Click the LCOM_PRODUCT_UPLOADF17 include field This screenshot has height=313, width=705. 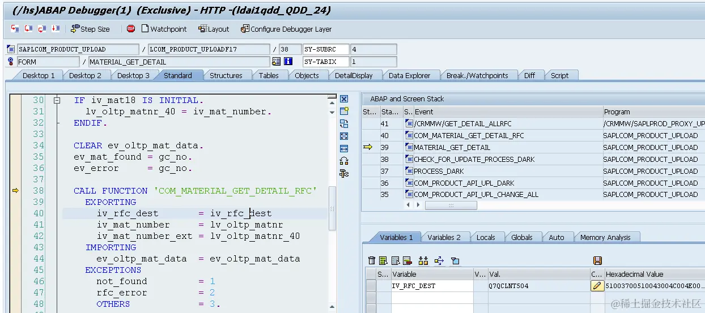[208, 49]
